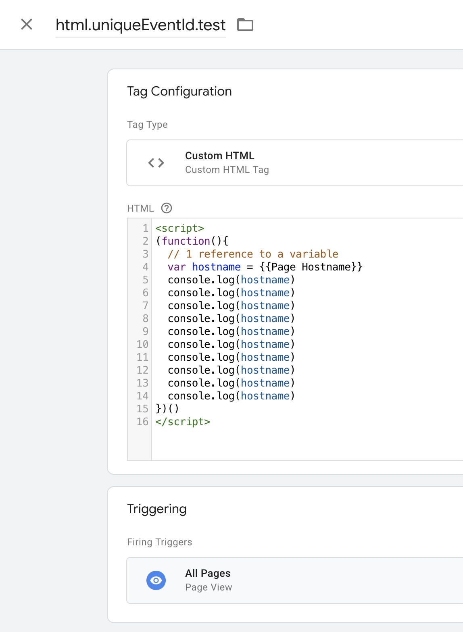The image size is (463, 632).
Task: Click the closing </script> tag on line 16
Action: tap(183, 422)
